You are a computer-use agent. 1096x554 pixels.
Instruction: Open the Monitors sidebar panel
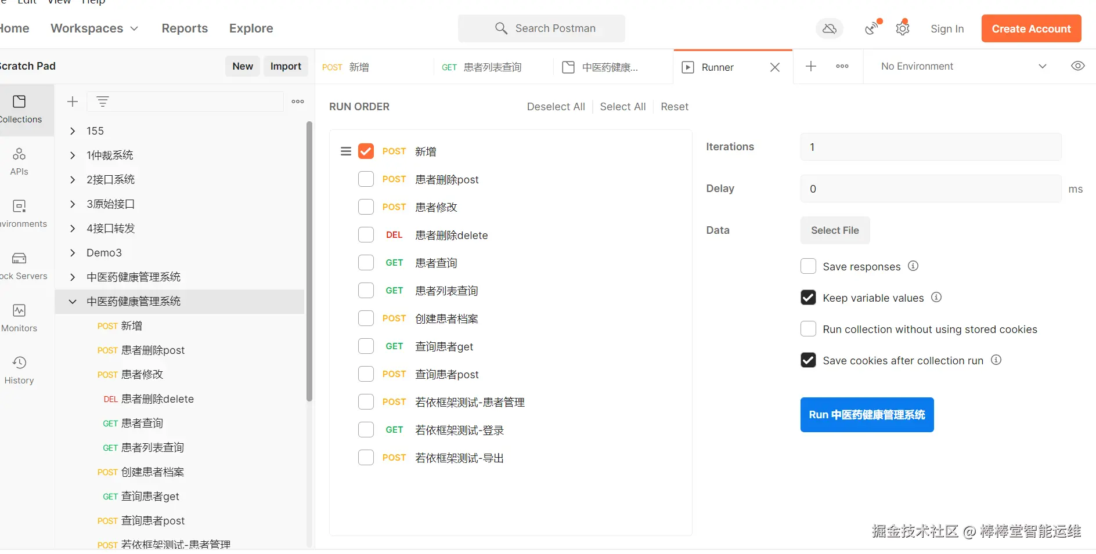[19, 318]
